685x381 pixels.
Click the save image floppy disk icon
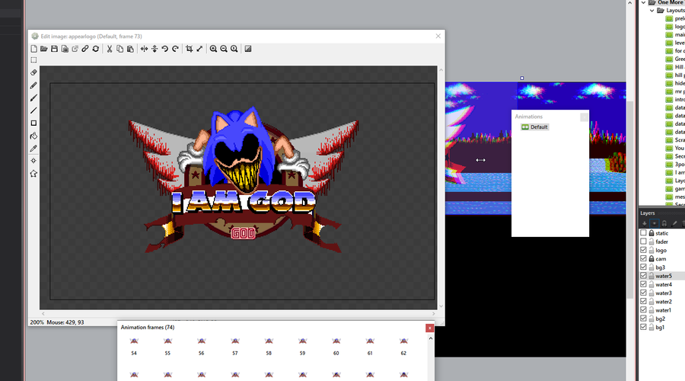pos(54,49)
